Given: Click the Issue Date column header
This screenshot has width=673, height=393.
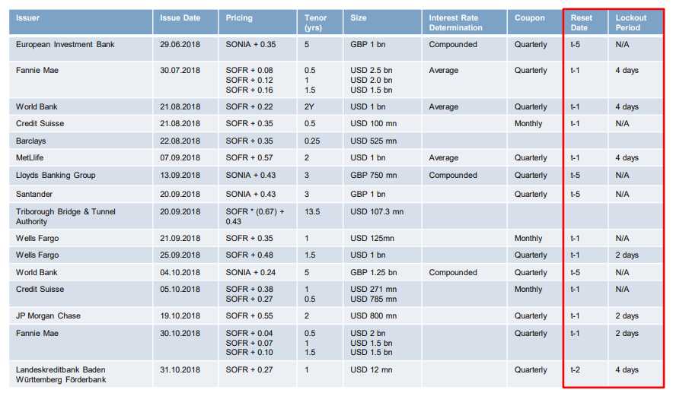Looking at the screenshot, I should (x=186, y=22).
